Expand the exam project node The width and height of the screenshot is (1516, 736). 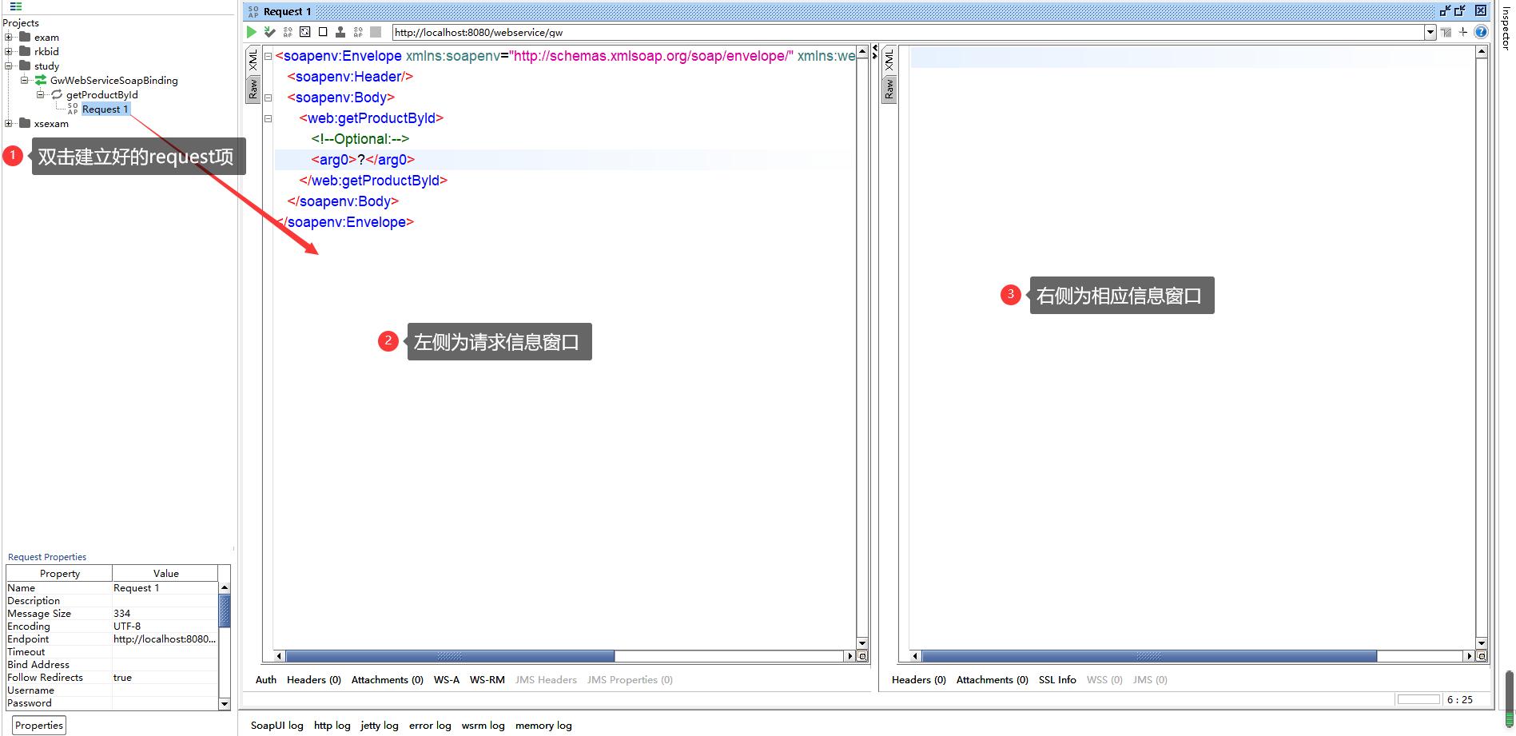(x=7, y=37)
